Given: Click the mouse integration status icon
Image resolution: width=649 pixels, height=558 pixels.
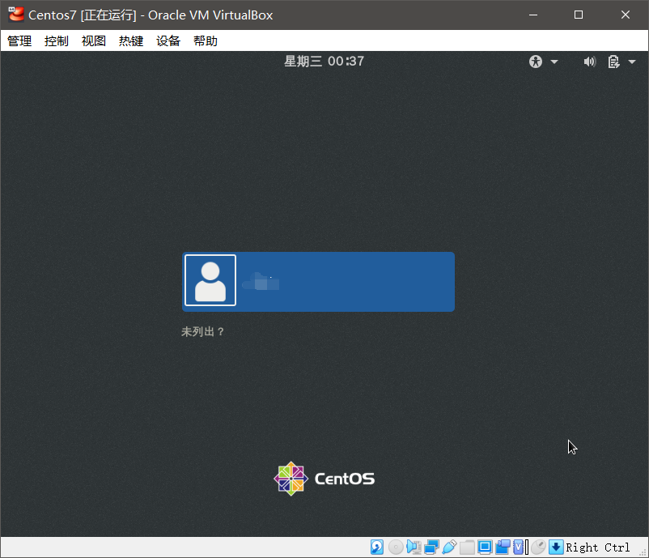Looking at the screenshot, I should tap(538, 547).
